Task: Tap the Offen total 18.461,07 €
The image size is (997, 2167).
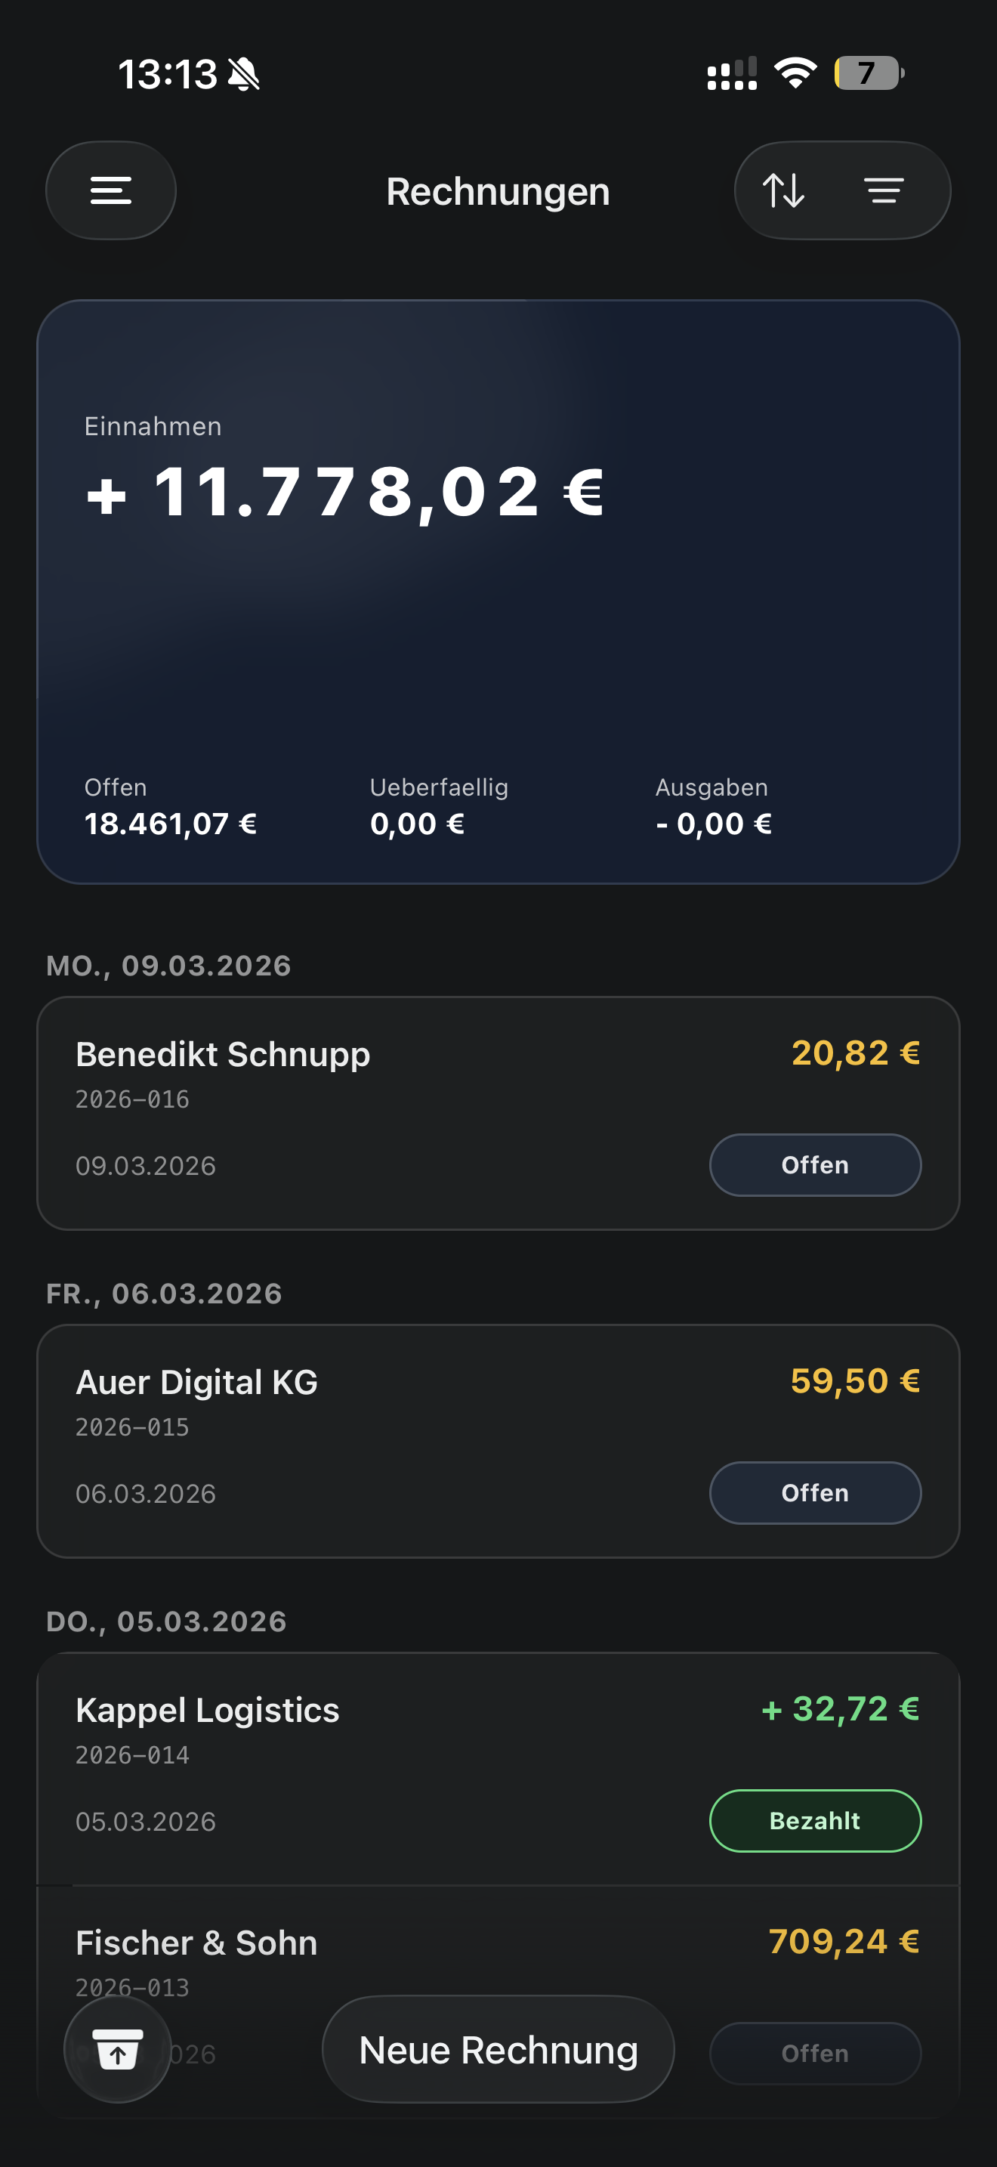Action: [x=171, y=824]
